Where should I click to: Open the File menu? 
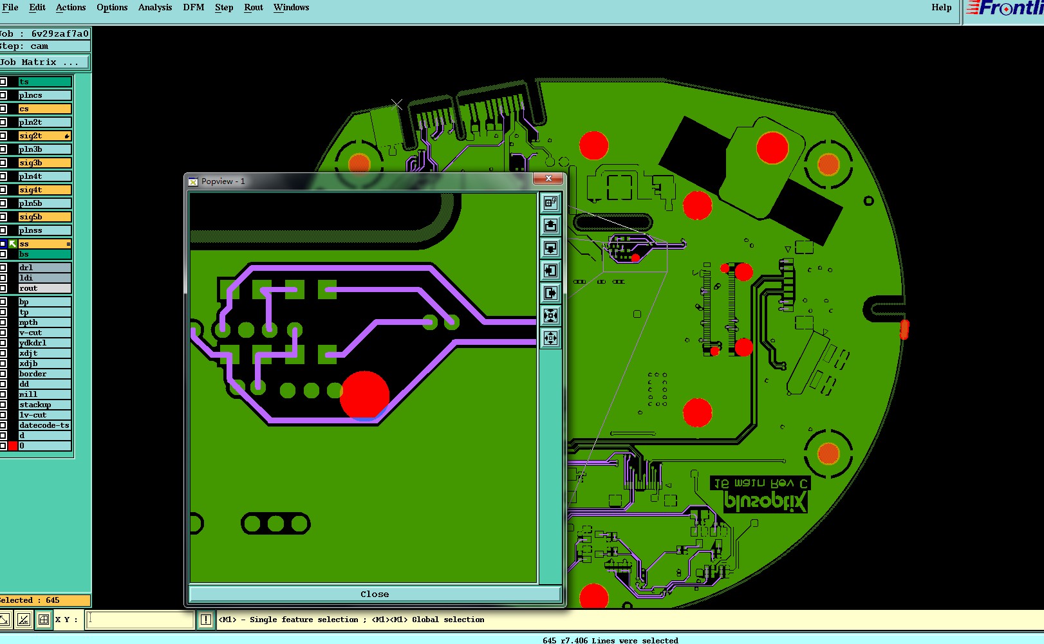click(x=10, y=8)
